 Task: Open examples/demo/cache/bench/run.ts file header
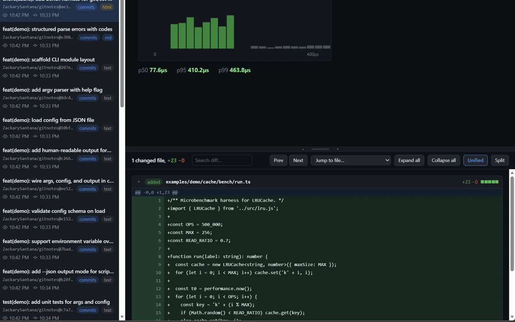(x=208, y=182)
